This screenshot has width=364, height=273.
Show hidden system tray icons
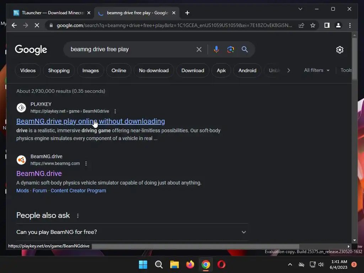[290, 264]
